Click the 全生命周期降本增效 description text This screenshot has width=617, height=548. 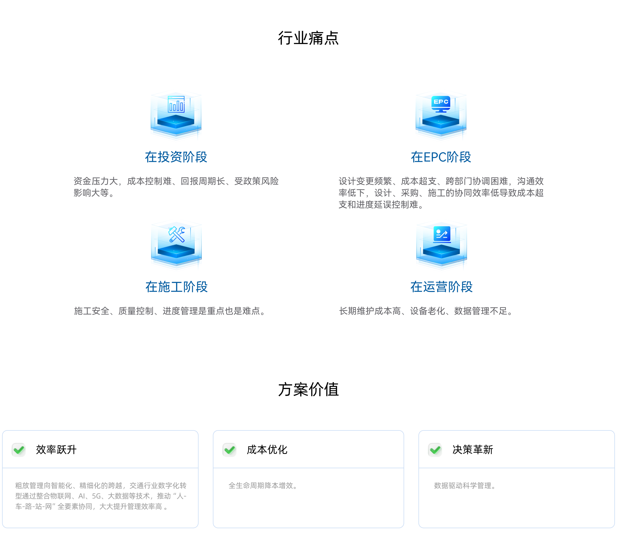click(263, 485)
